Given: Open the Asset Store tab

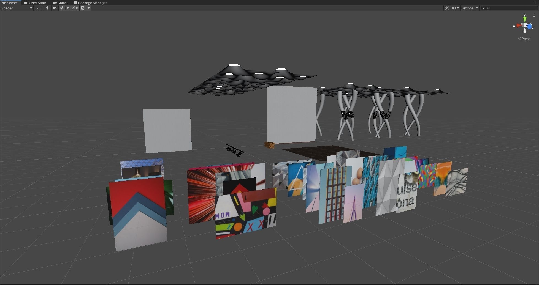Looking at the screenshot, I should tap(35, 3).
